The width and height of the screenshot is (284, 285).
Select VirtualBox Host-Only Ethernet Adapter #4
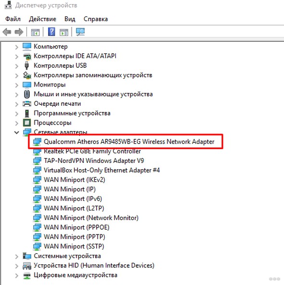[102, 170]
